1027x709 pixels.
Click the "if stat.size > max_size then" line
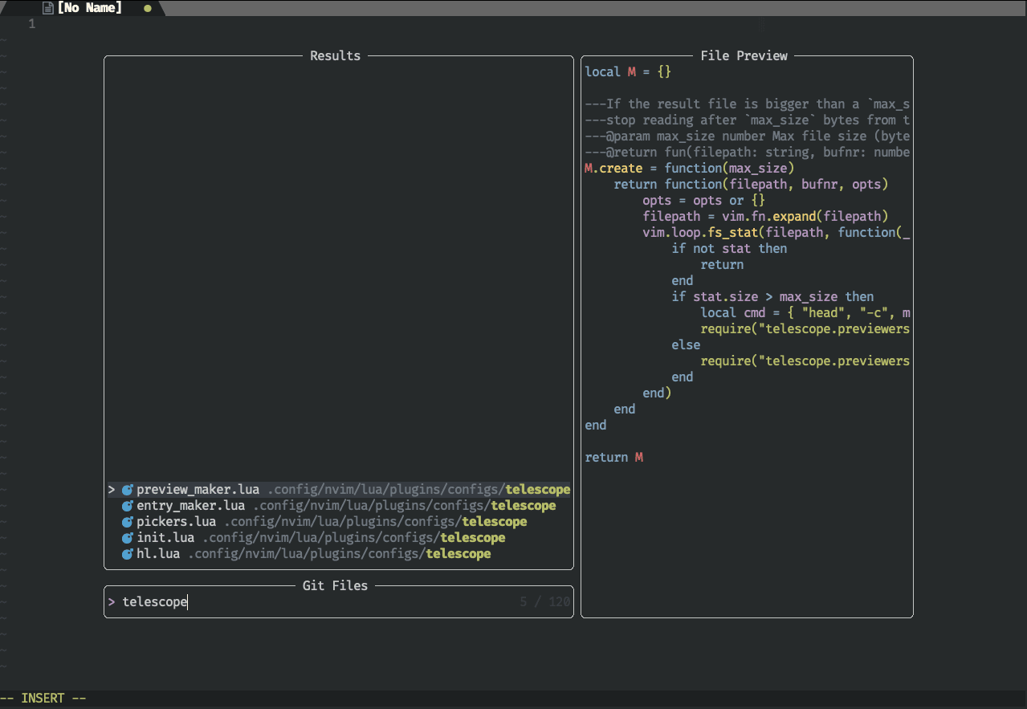point(772,297)
